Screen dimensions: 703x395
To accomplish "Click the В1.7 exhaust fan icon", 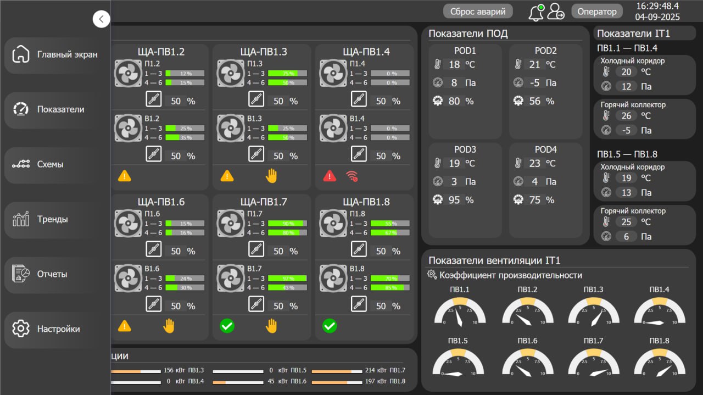I will 231,279.
